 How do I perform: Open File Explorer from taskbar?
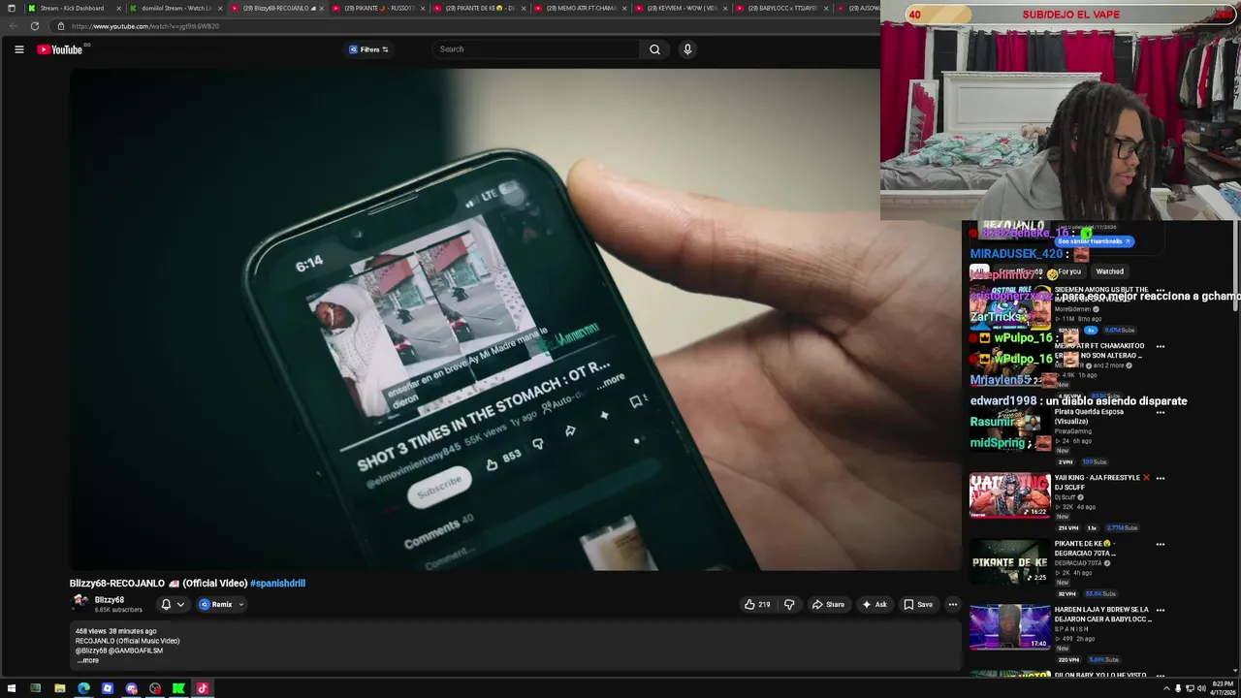tap(59, 688)
